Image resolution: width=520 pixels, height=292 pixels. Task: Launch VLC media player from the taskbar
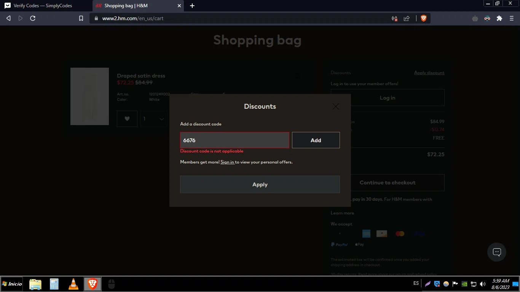pyautogui.click(x=73, y=284)
